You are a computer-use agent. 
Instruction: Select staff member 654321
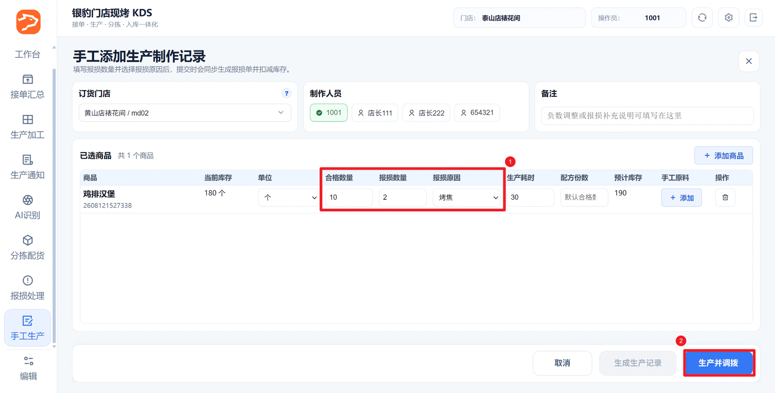[477, 113]
